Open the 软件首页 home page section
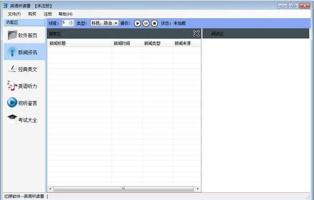Screen dimensions: 314x200 (25, 36)
